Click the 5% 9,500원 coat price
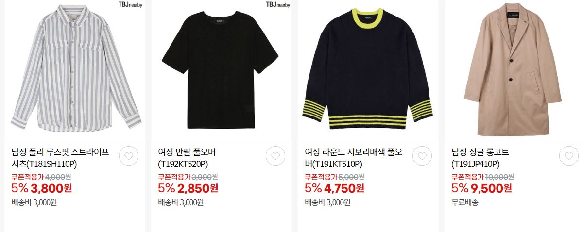The width and height of the screenshot is (583, 232). (481, 188)
